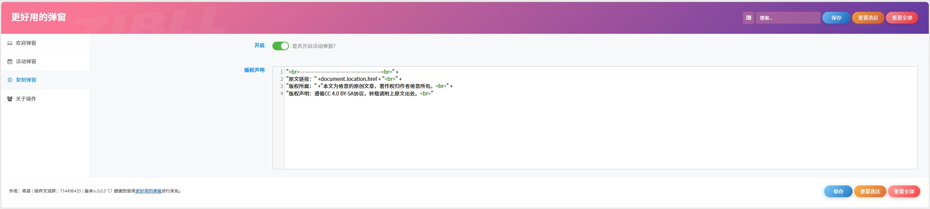Click line number 4 in the gutter

[281, 93]
